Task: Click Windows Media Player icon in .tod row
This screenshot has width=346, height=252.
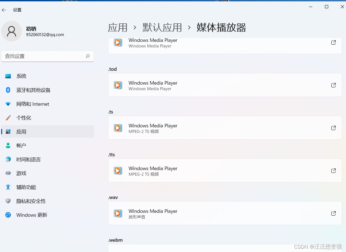Action: [118, 85]
